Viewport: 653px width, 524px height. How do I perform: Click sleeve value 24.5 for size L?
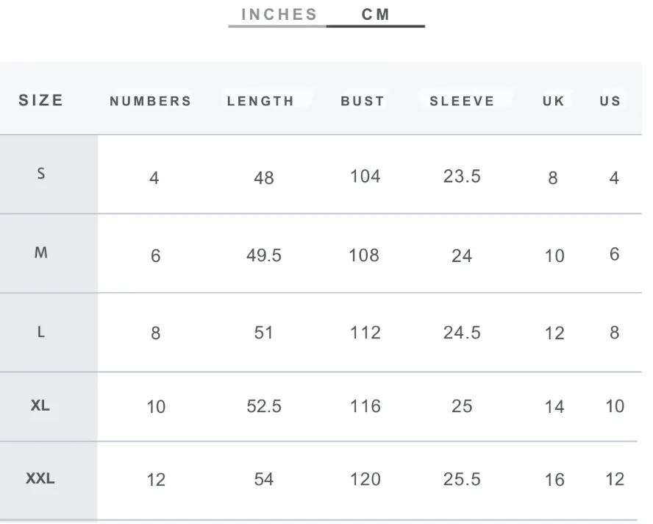click(x=462, y=333)
